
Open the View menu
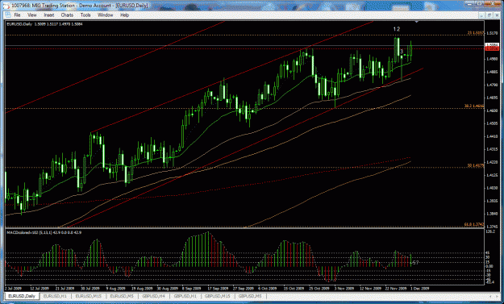click(x=31, y=15)
